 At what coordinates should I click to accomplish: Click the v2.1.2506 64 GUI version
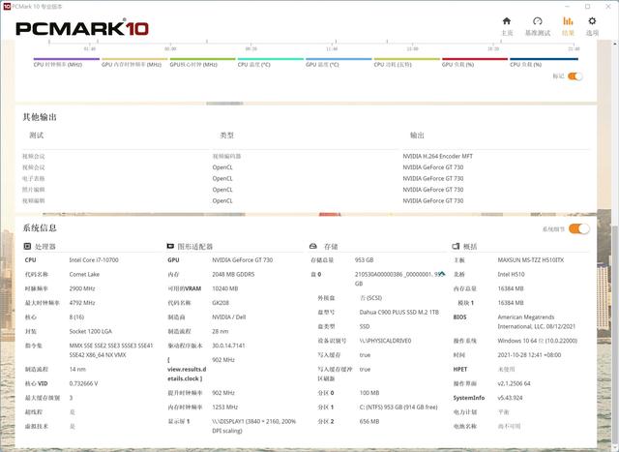coord(514,383)
